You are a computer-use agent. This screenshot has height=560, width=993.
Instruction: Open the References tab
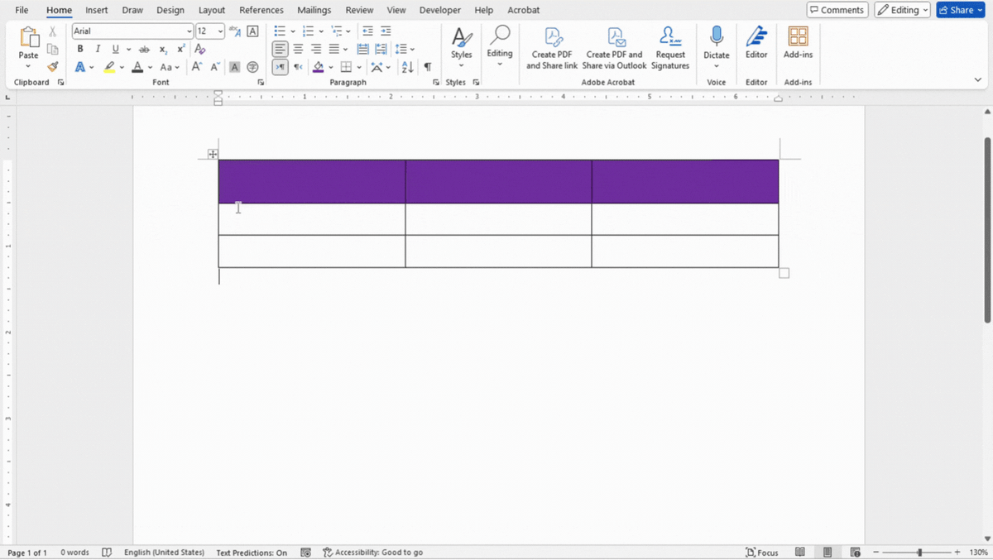[261, 10]
